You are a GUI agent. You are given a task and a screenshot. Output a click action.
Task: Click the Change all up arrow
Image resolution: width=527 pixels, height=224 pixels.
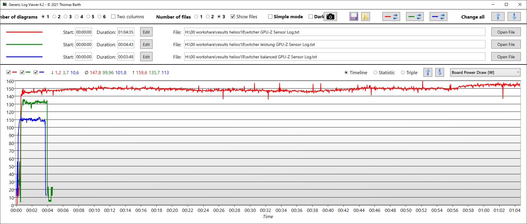(x=498, y=17)
